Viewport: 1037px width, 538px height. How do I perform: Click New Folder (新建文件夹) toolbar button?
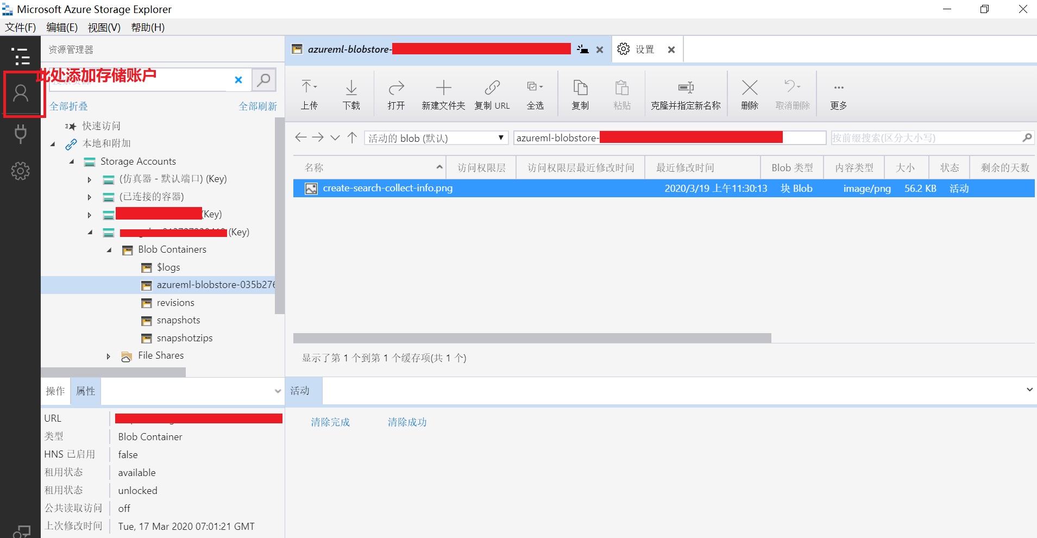(x=443, y=94)
